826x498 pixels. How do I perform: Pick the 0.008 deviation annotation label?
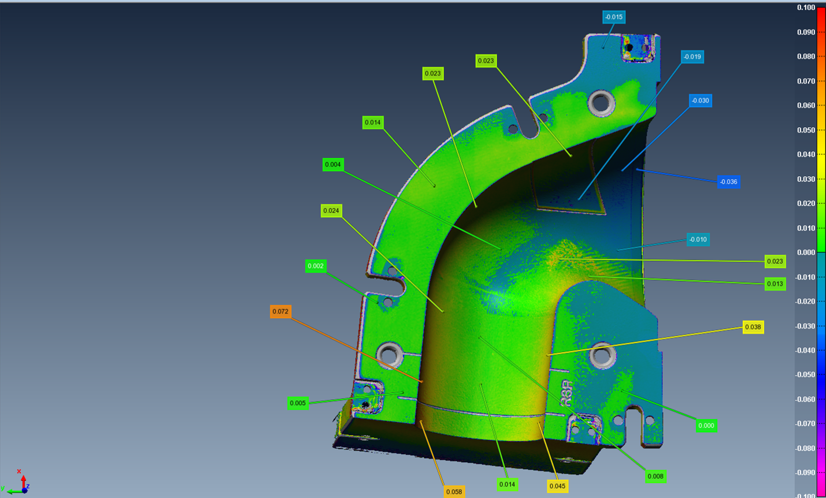(x=655, y=477)
